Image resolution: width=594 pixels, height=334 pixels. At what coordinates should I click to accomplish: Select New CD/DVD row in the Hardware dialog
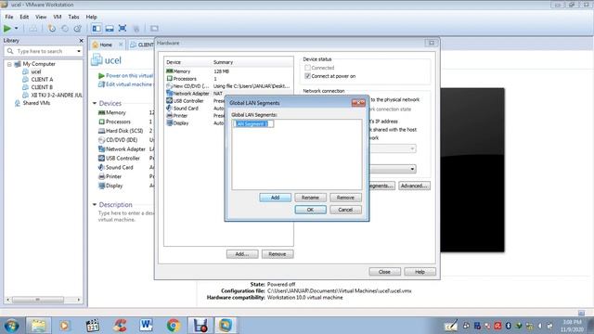coord(229,86)
